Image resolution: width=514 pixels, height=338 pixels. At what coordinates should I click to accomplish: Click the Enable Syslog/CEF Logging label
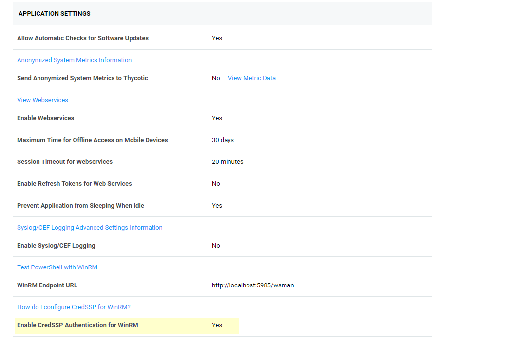56,246
